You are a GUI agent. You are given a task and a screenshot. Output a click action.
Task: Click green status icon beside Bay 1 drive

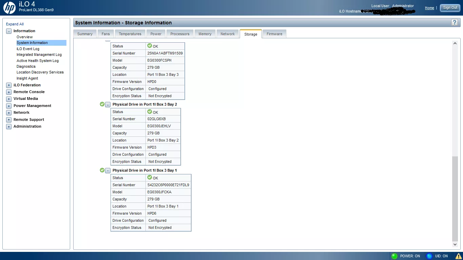(x=102, y=170)
